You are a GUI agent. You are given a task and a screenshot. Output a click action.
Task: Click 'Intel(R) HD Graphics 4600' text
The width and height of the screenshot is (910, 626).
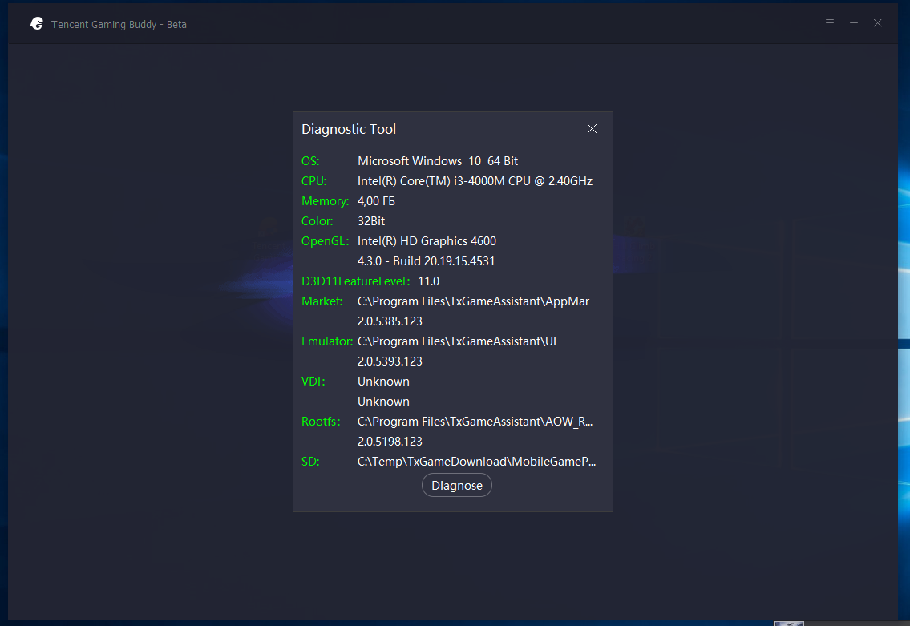point(427,240)
